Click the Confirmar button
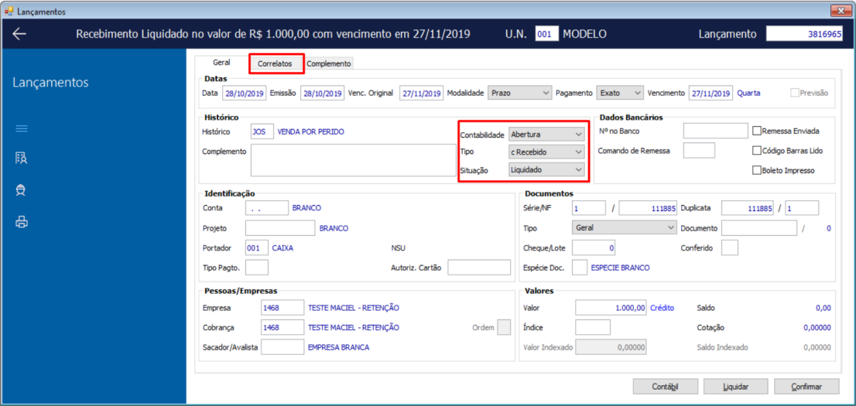The height and width of the screenshot is (406, 856). point(806,387)
